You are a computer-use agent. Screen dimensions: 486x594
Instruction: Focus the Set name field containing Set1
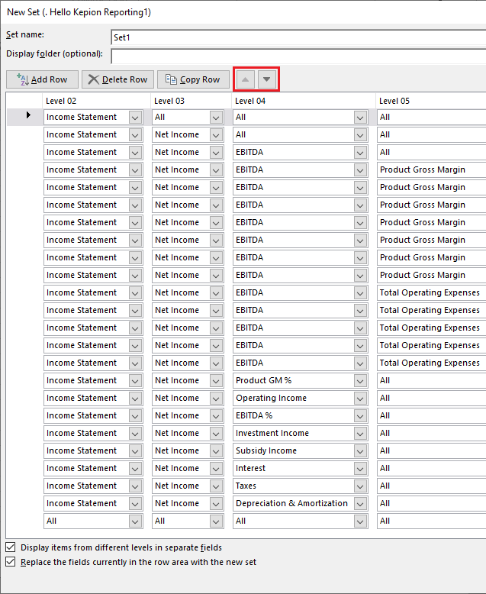pyautogui.click(x=298, y=37)
